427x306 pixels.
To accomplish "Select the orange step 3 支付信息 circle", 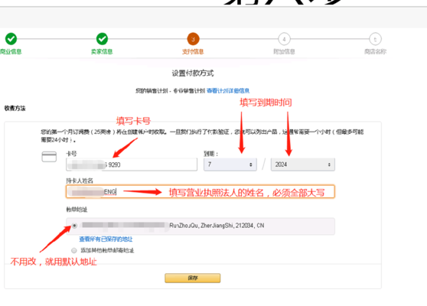I will (193, 39).
